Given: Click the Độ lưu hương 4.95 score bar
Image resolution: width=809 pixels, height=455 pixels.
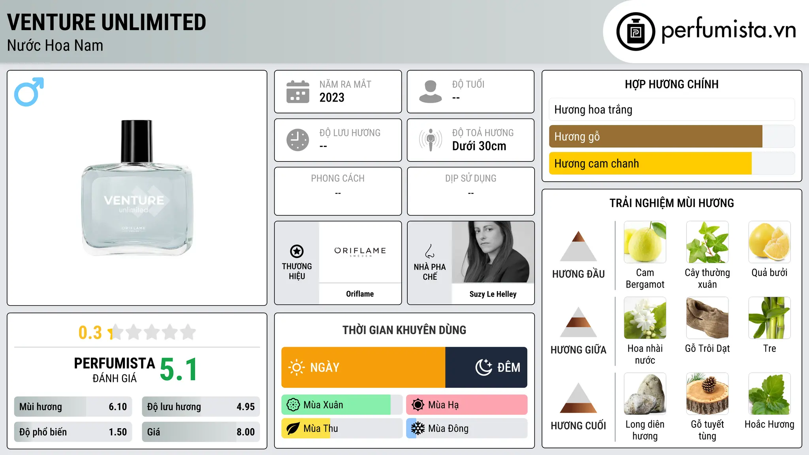Looking at the screenshot, I should point(201,407).
